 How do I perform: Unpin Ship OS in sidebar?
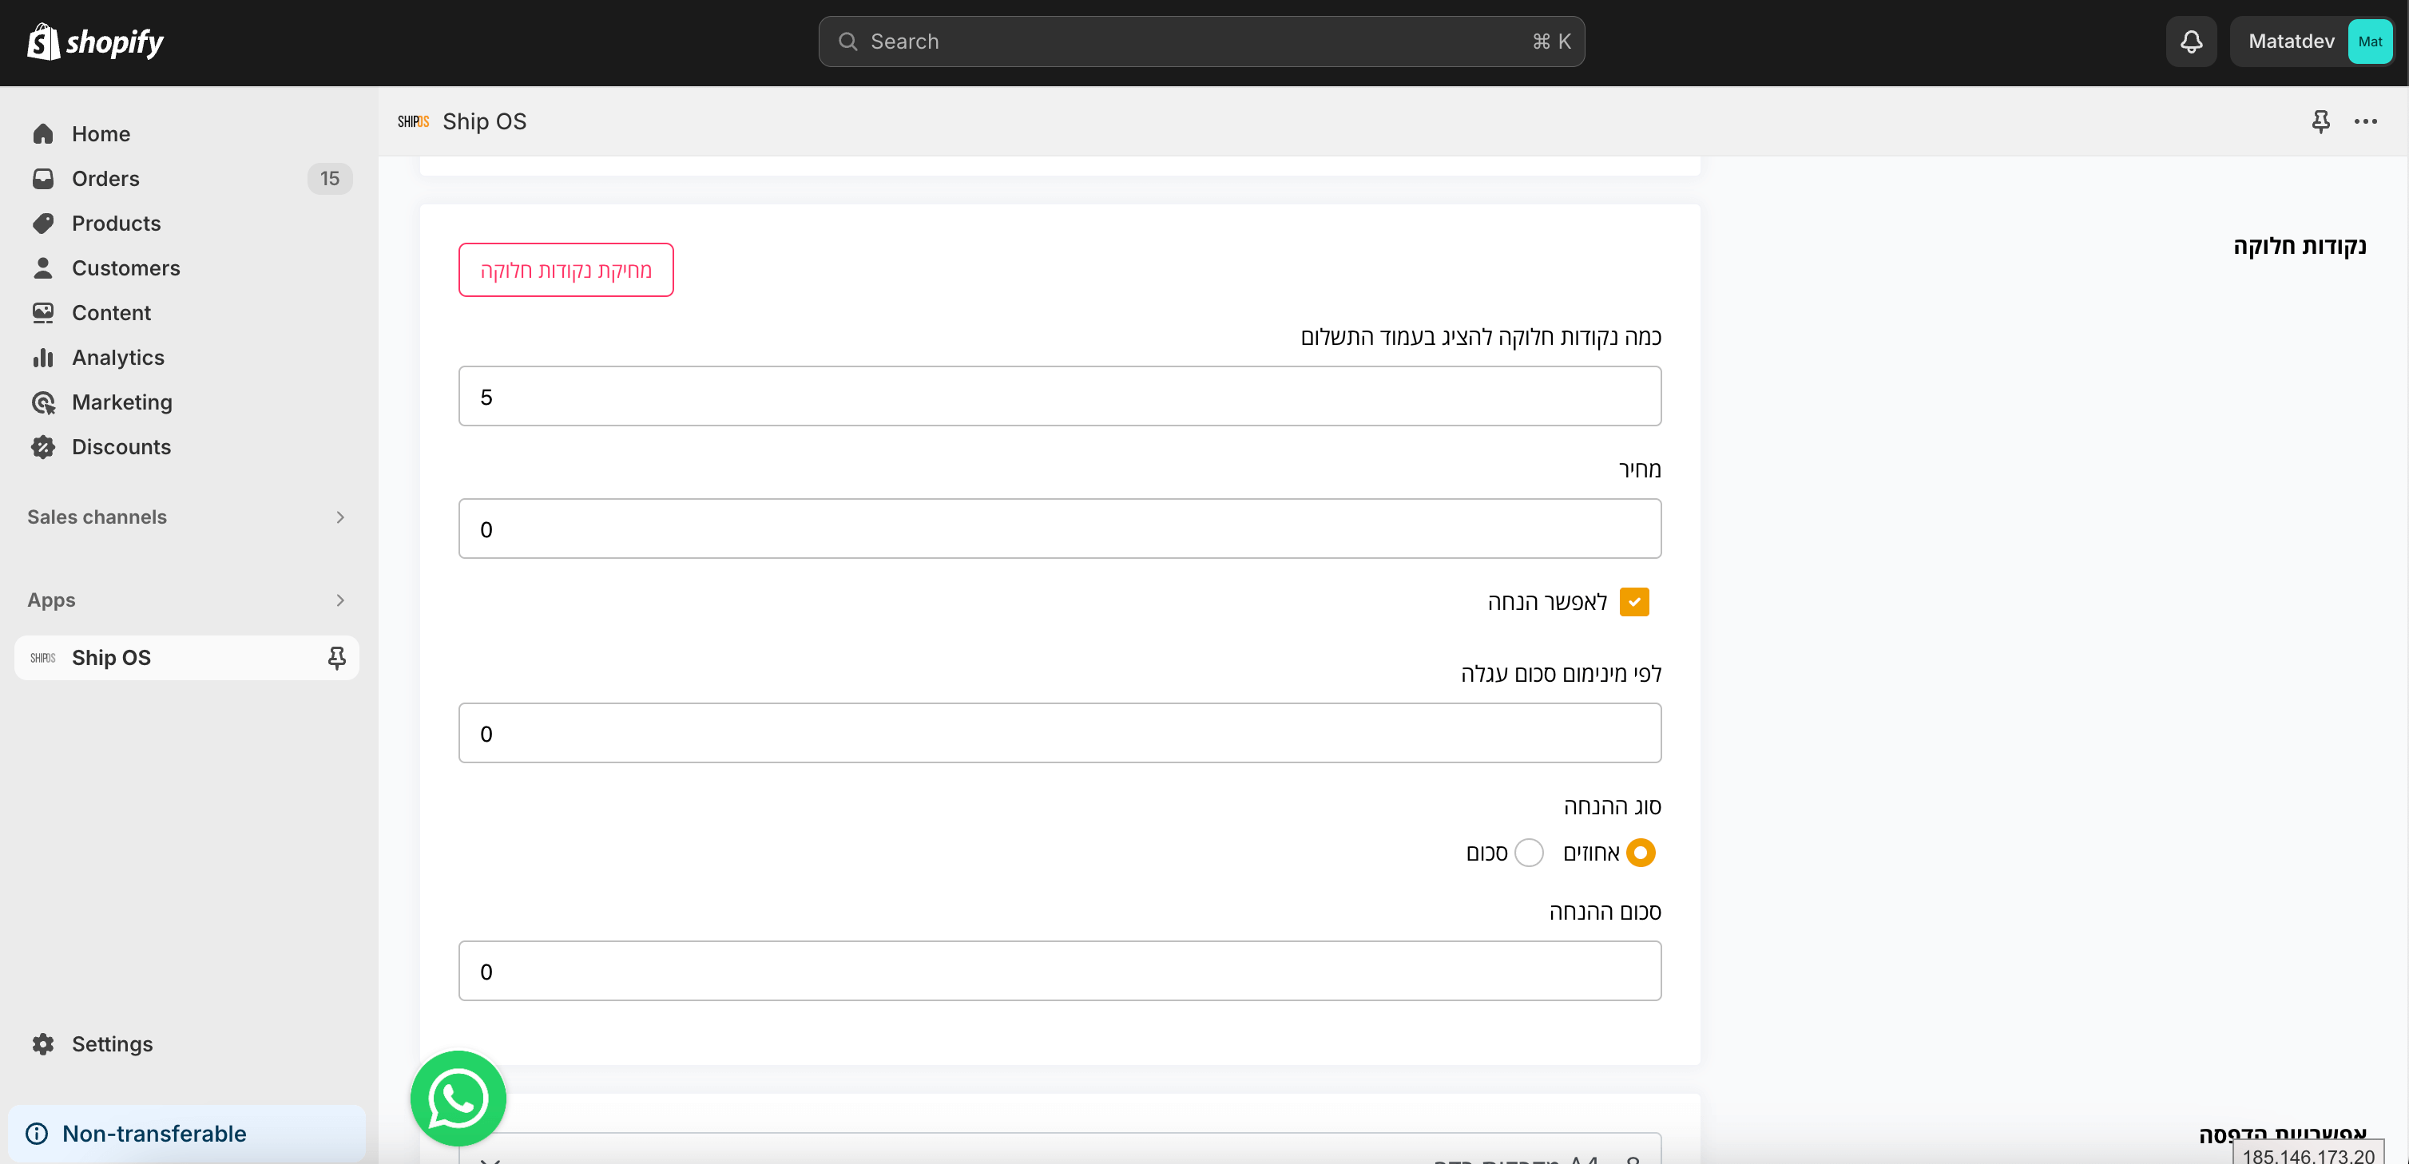336,658
